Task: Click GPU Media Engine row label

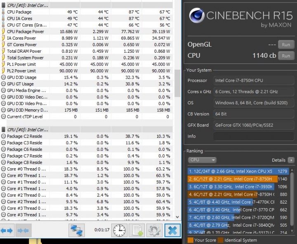Action: point(26,91)
